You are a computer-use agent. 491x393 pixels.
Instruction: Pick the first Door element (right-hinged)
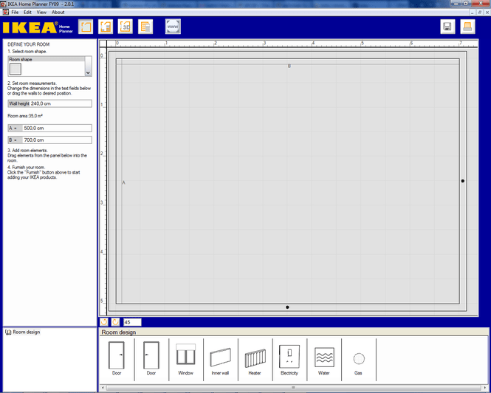click(x=117, y=358)
